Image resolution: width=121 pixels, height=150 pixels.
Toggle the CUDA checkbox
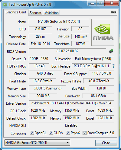click(51, 133)
